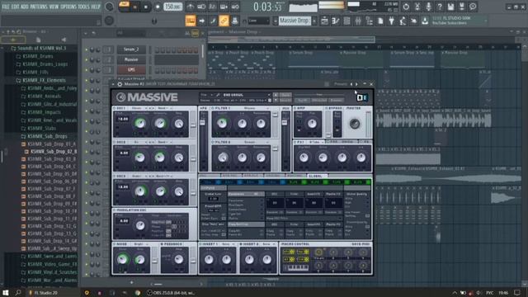Open the Line snap dropdown

tap(258, 21)
